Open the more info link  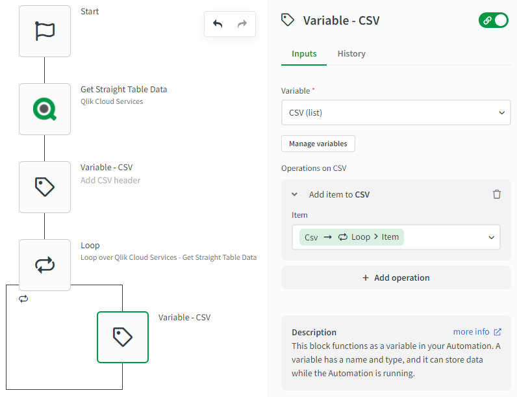[477, 332]
